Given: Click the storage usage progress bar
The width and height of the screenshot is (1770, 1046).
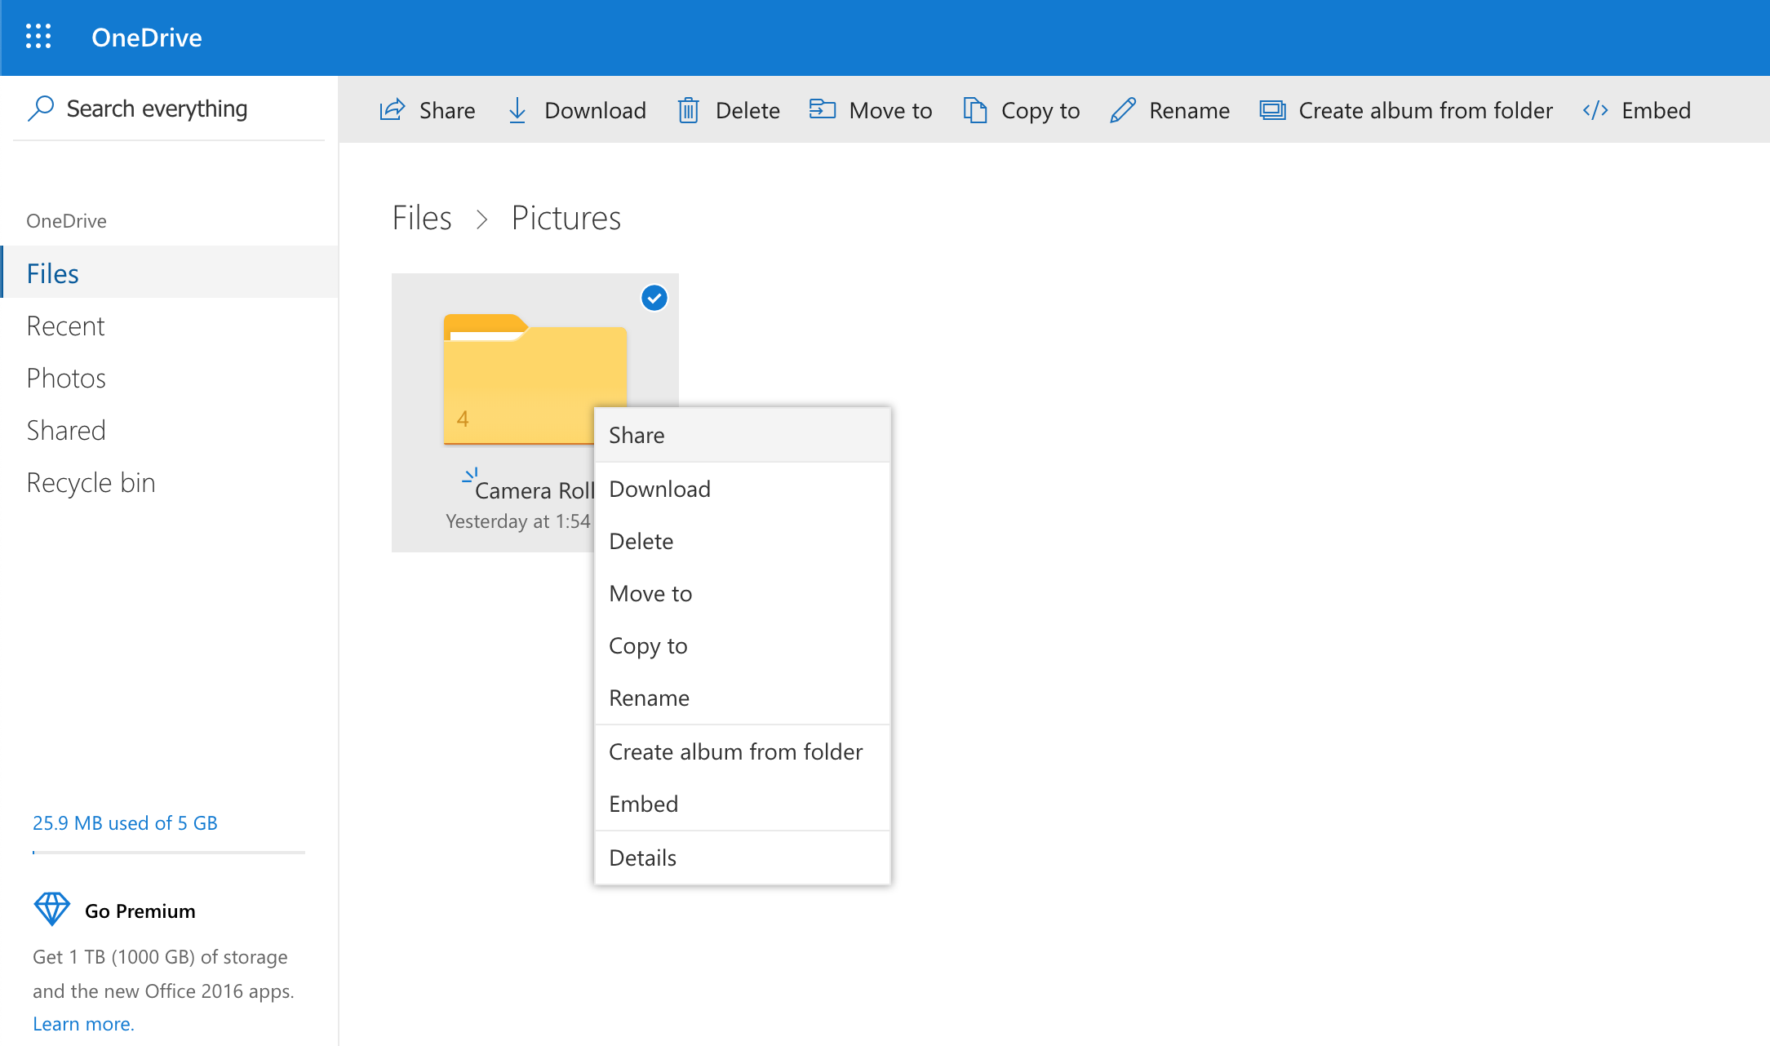Looking at the screenshot, I should pyautogui.click(x=169, y=852).
